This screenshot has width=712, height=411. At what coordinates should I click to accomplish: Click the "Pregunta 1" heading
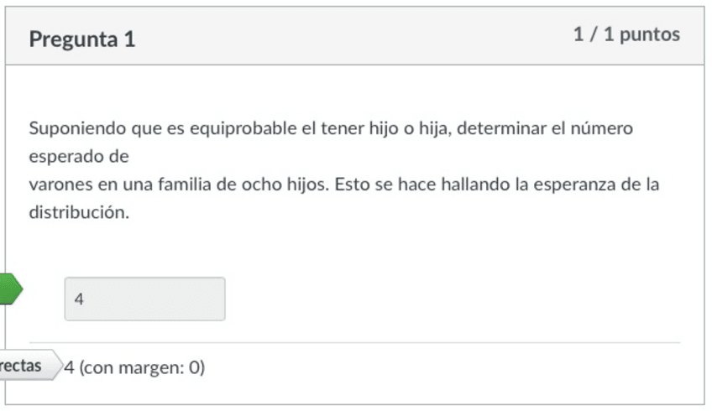(81, 39)
